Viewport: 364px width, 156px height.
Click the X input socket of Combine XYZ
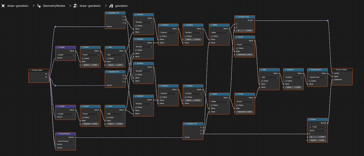tap(235, 24)
